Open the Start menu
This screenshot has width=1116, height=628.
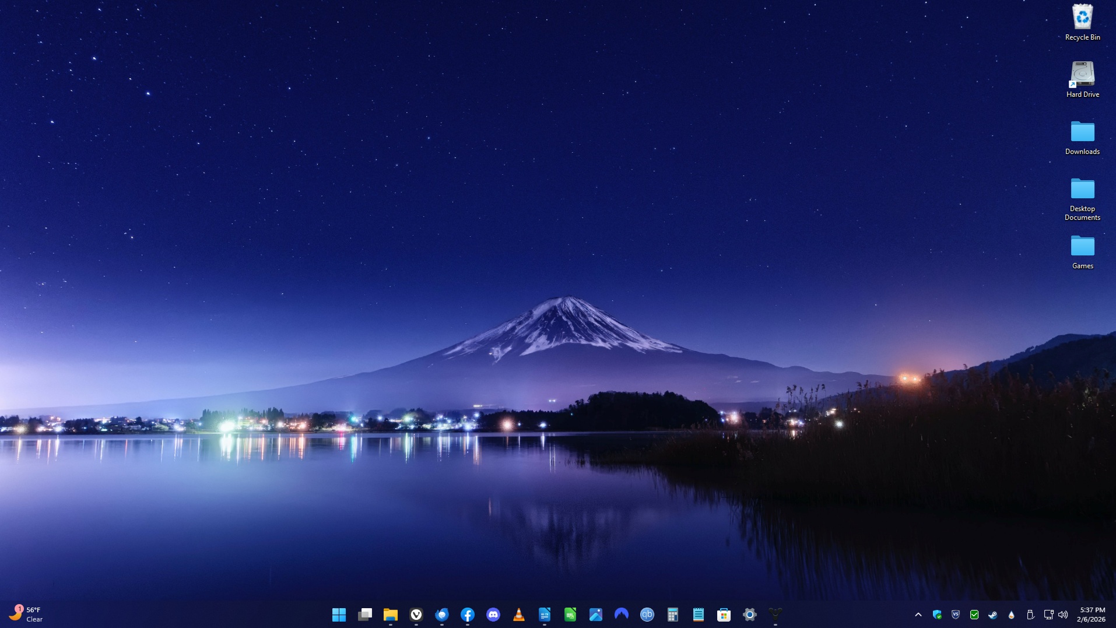[x=340, y=614]
